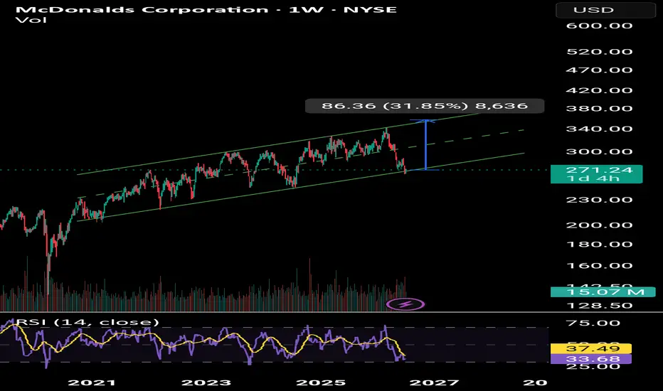663x391 pixels.
Task: Click the 380.00 price axis label
Action: point(599,109)
